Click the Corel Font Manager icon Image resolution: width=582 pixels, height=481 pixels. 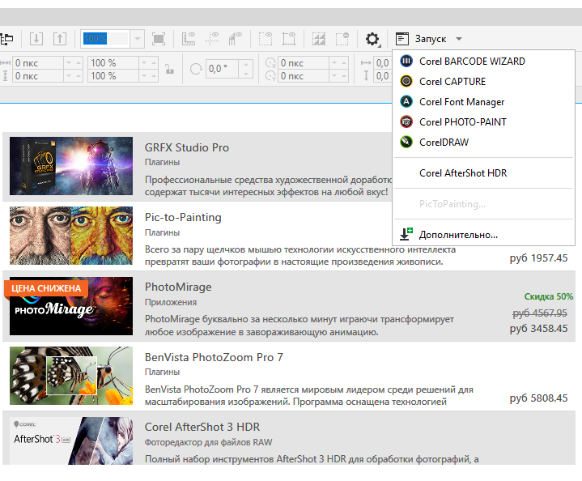click(x=406, y=102)
